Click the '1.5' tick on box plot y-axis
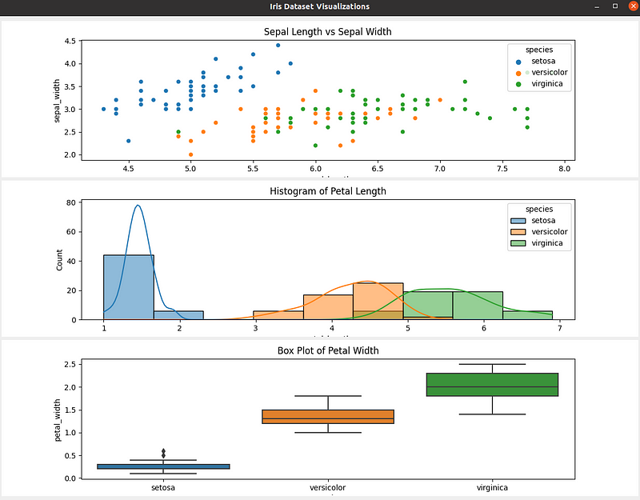Screen dimensions: 640x500 point(70,410)
